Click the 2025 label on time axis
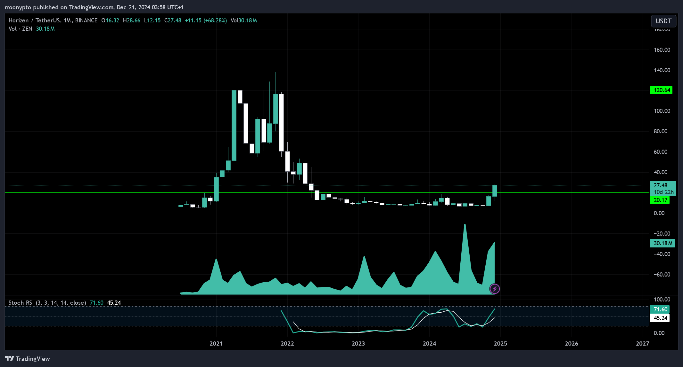This screenshot has width=683, height=367. 500,344
